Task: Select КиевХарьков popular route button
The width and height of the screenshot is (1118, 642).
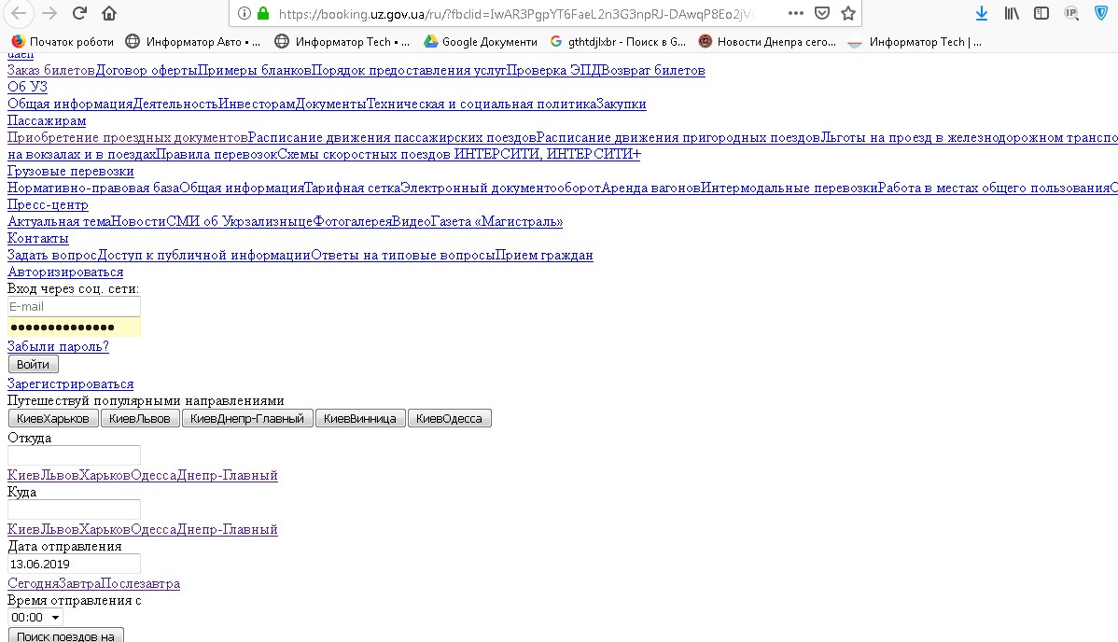Action: (53, 419)
